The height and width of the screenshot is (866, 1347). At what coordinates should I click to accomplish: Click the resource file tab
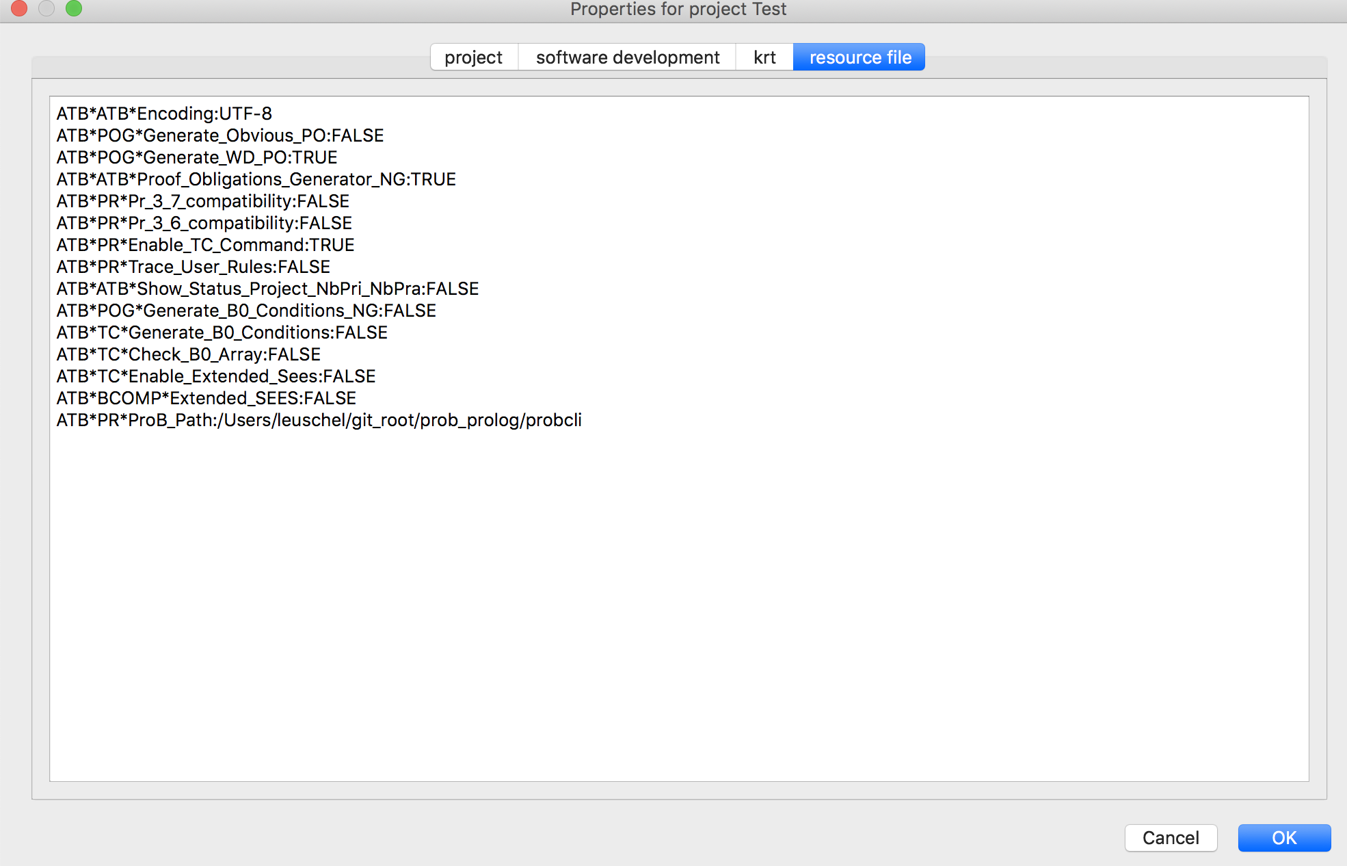point(859,57)
